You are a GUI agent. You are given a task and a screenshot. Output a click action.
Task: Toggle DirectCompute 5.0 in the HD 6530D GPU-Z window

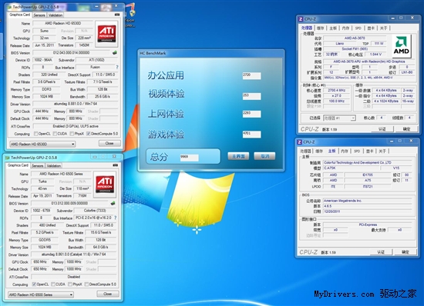point(88,134)
